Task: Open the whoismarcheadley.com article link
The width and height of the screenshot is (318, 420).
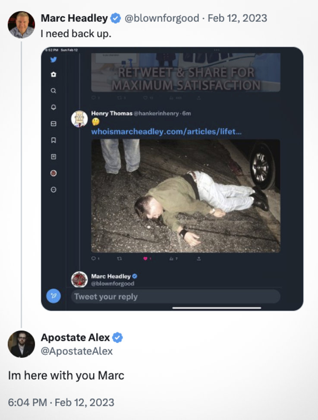Action: (166, 131)
